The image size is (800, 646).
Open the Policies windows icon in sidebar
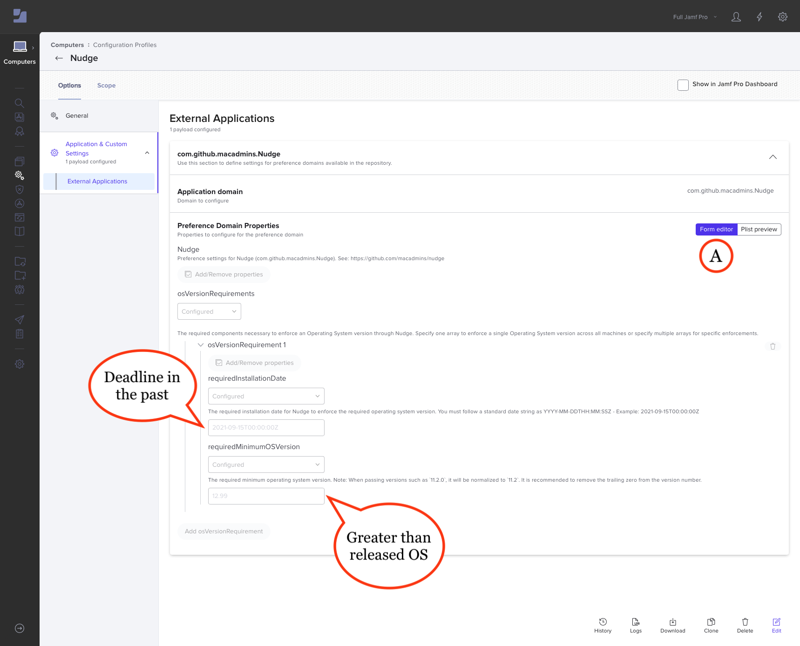(x=20, y=161)
